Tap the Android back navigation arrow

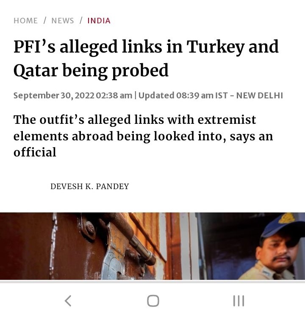68,301
